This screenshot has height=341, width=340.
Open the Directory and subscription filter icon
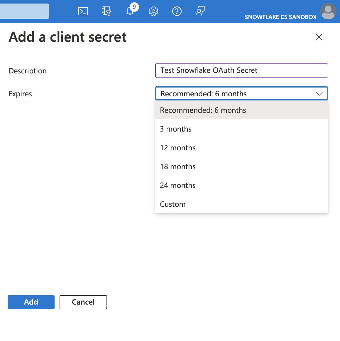pyautogui.click(x=106, y=11)
